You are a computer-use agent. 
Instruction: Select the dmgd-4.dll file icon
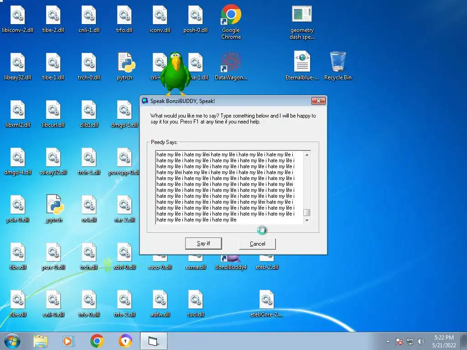point(18,161)
